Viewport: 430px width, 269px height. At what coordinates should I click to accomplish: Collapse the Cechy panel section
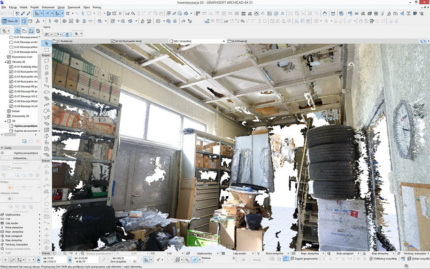click(x=2, y=147)
